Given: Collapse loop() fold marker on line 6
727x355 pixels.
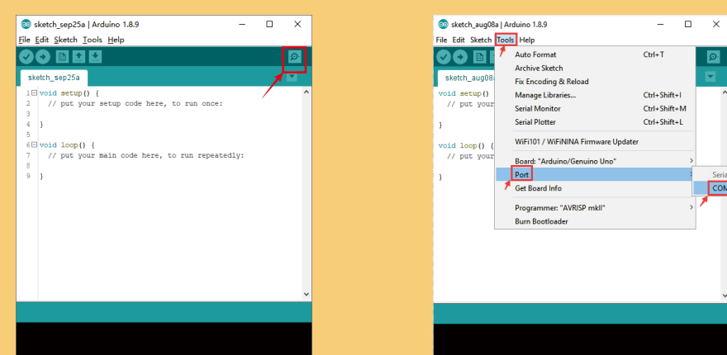Looking at the screenshot, I should pos(34,145).
